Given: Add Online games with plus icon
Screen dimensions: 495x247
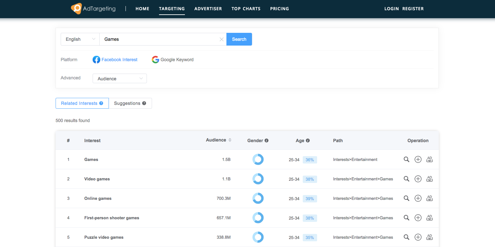Looking at the screenshot, I should click(418, 198).
